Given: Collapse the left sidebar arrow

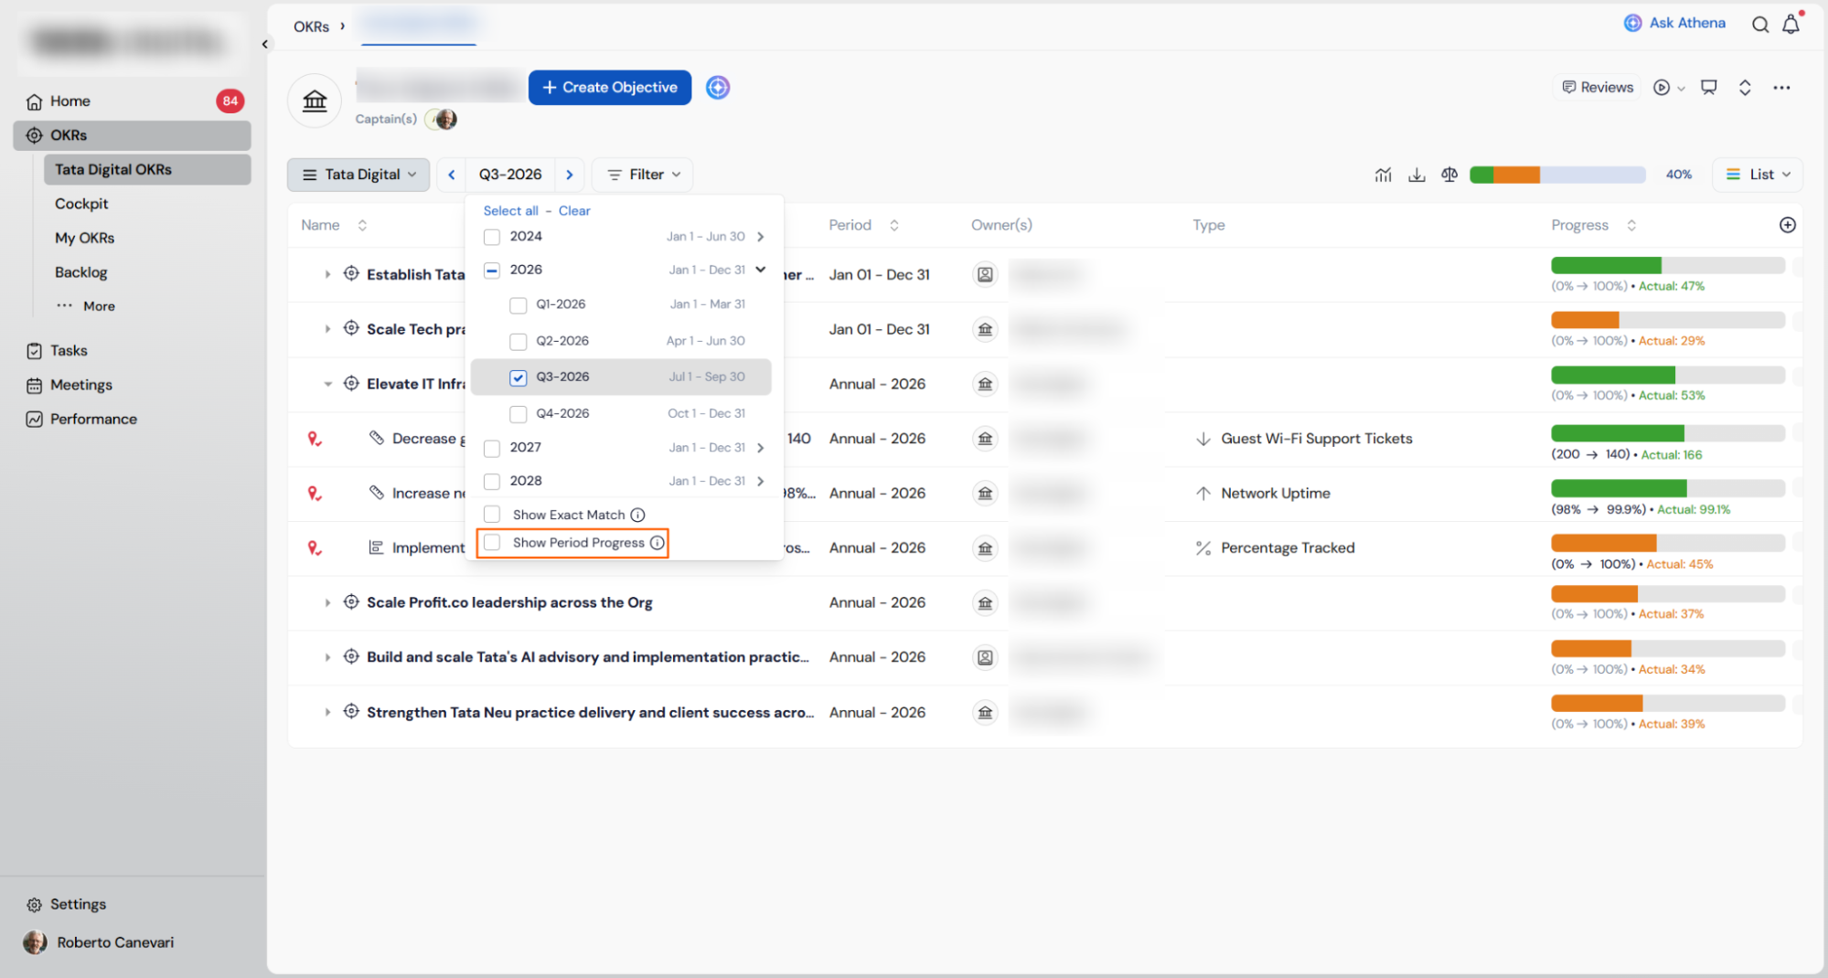Looking at the screenshot, I should pyautogui.click(x=265, y=44).
